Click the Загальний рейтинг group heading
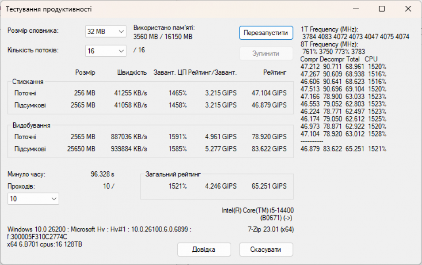Screen dimensions: 422x265 click(x=173, y=174)
